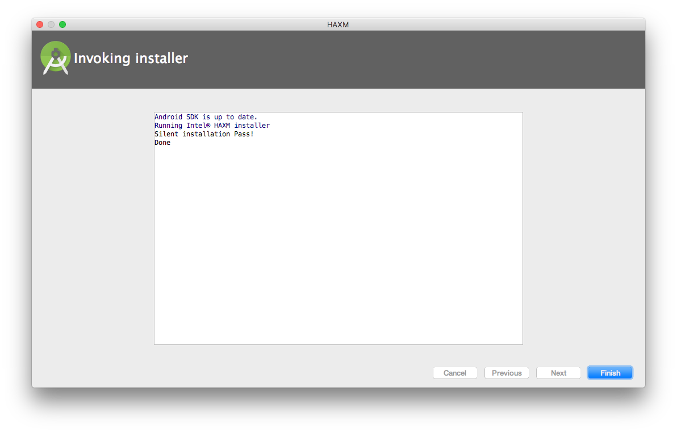
Task: Close the HAXM window with red button
Action: [40, 24]
